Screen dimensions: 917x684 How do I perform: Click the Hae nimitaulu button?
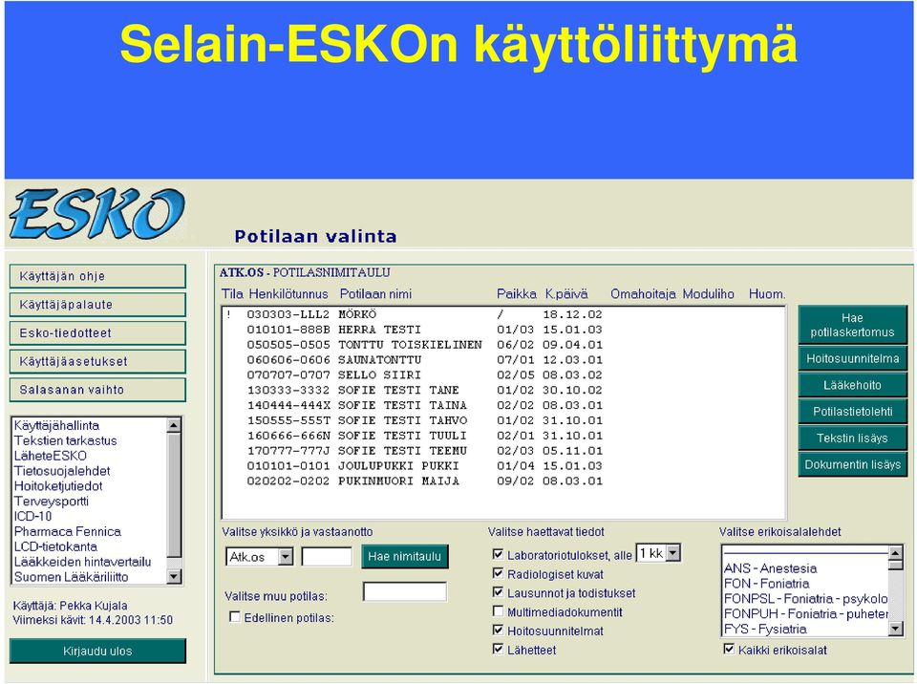(405, 556)
